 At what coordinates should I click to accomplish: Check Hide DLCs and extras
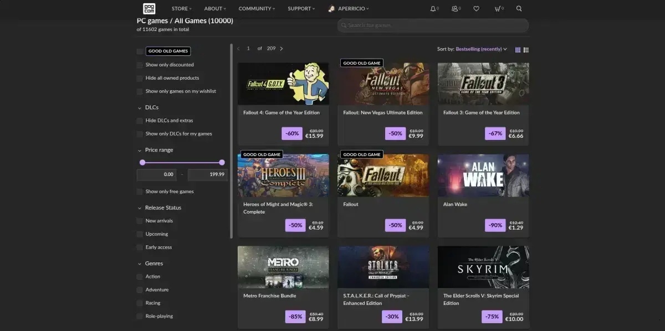click(x=140, y=121)
